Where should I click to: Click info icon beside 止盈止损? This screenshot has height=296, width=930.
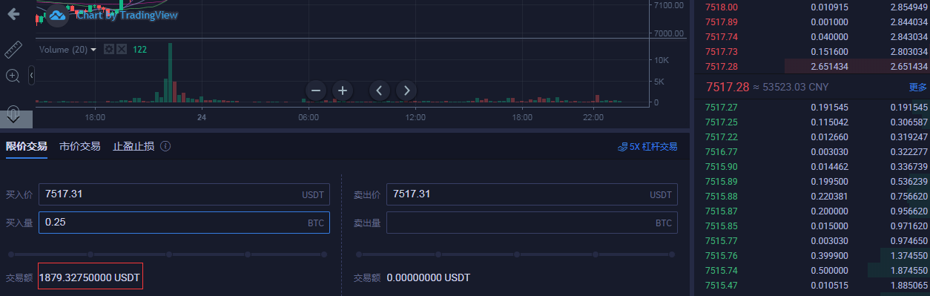coord(165,146)
